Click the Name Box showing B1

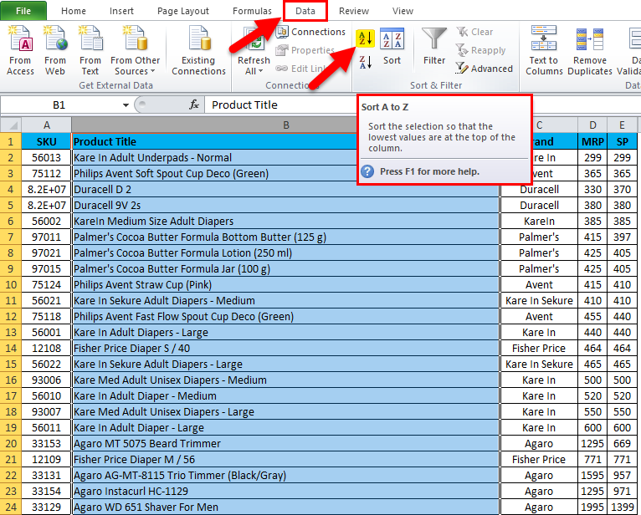59,105
